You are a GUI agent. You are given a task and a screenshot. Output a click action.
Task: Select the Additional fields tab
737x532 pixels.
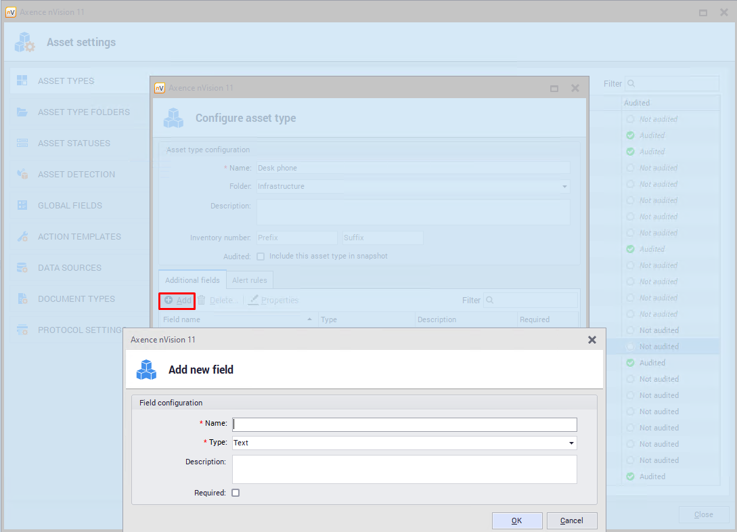[192, 280]
